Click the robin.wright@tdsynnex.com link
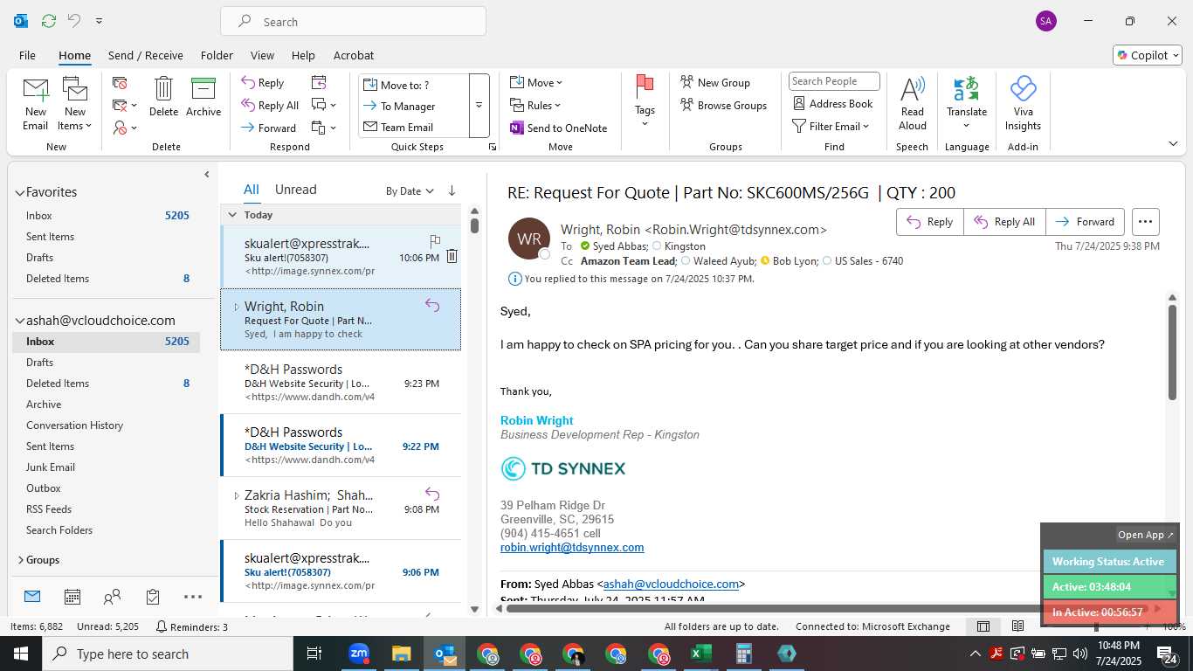This screenshot has width=1193, height=671. (x=572, y=548)
